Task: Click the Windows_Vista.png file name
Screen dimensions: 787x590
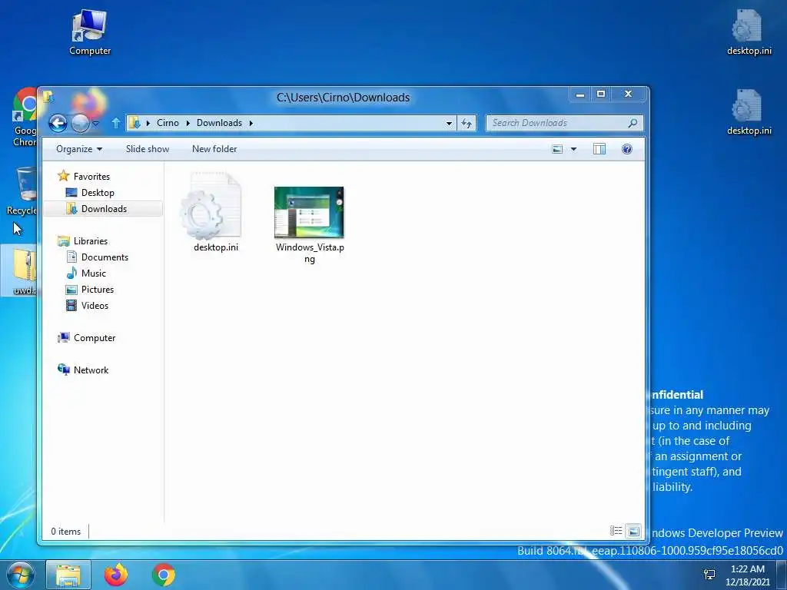Action: 310,253
